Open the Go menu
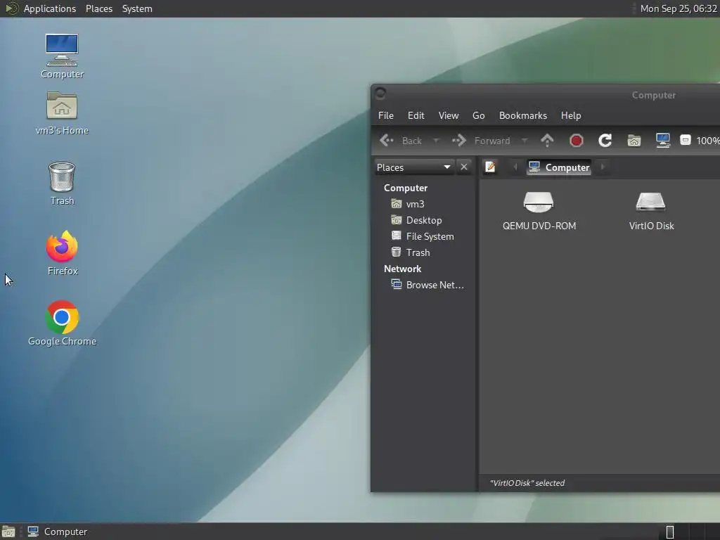The image size is (720, 540). (x=478, y=115)
